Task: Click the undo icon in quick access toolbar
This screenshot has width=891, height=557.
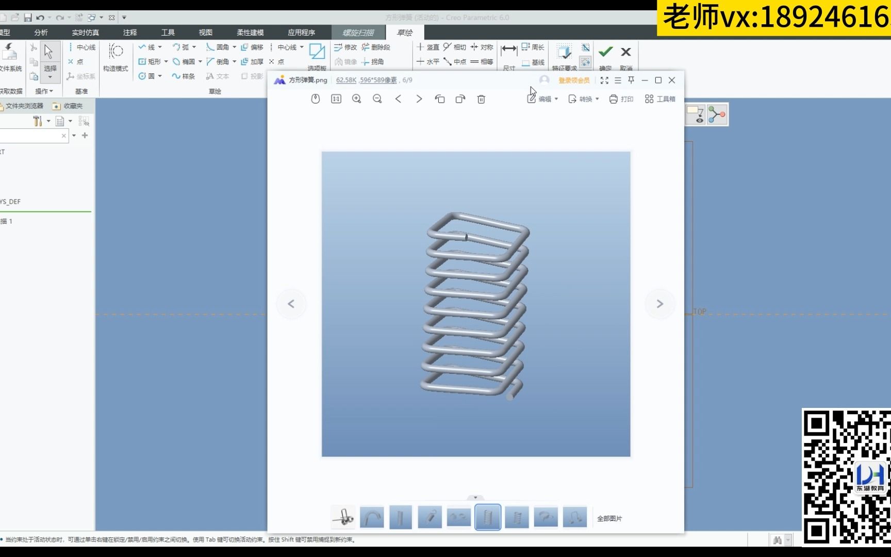Action: [x=40, y=18]
